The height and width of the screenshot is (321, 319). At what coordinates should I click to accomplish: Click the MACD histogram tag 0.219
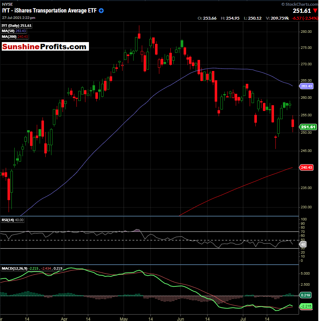tap(305, 295)
